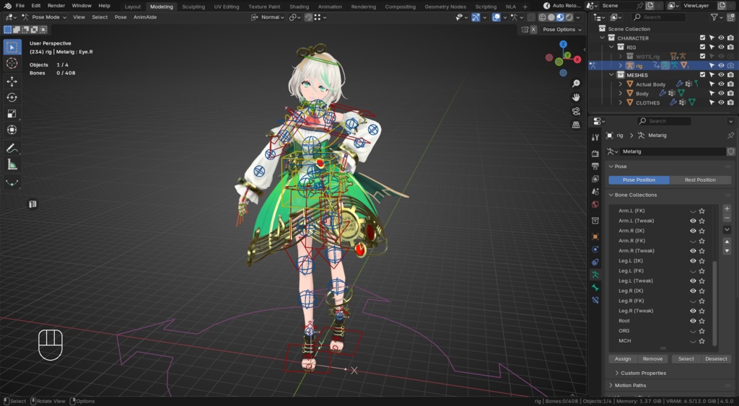
Task: Open the AnimAide menu
Action: tap(145, 17)
